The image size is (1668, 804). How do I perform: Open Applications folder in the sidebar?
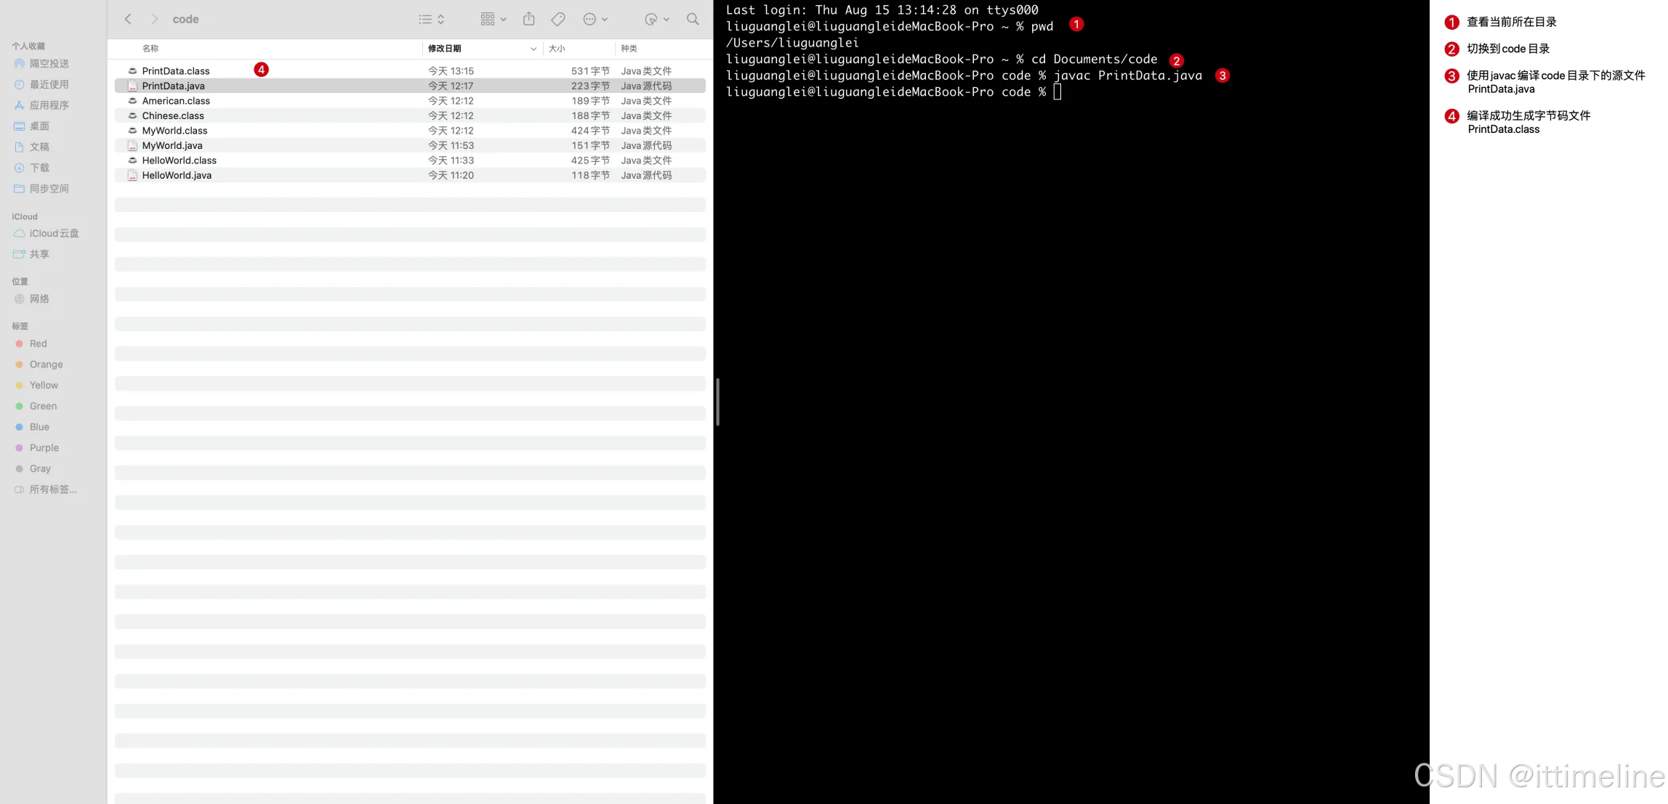(49, 105)
